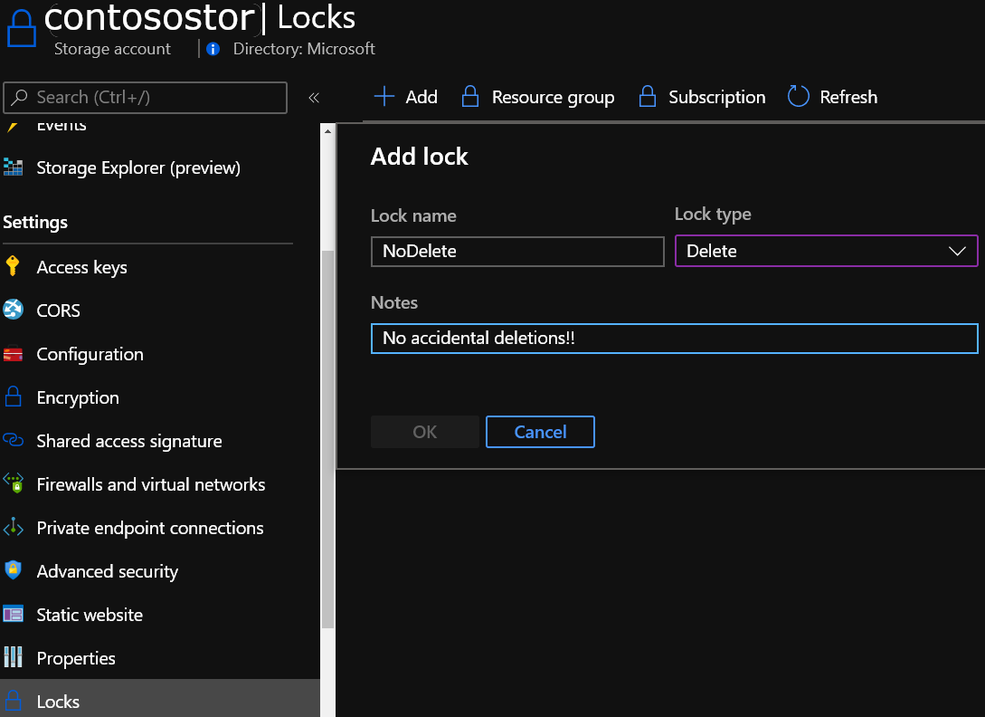Click the Add button in toolbar
985x717 pixels.
[406, 97]
